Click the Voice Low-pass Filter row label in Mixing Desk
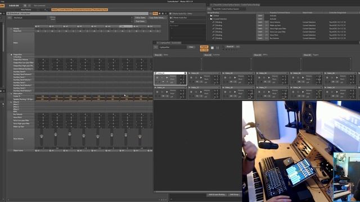360x202 pixels. [21, 121]
